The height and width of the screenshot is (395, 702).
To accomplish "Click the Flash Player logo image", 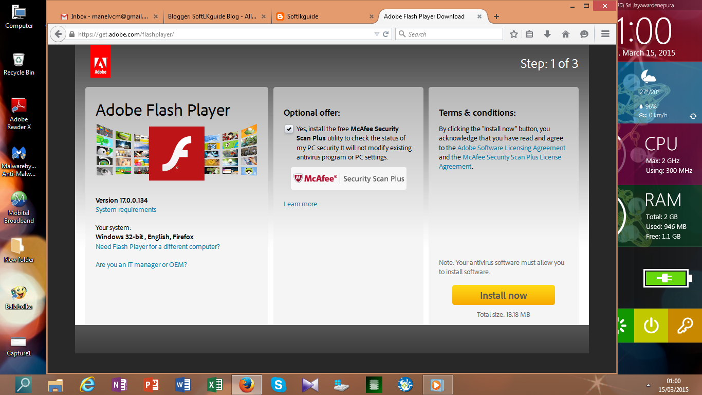I will (177, 153).
